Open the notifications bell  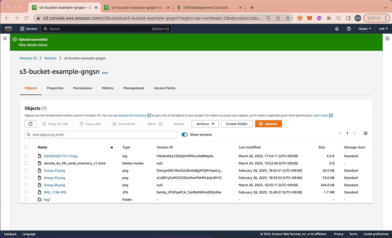[x=337, y=29]
